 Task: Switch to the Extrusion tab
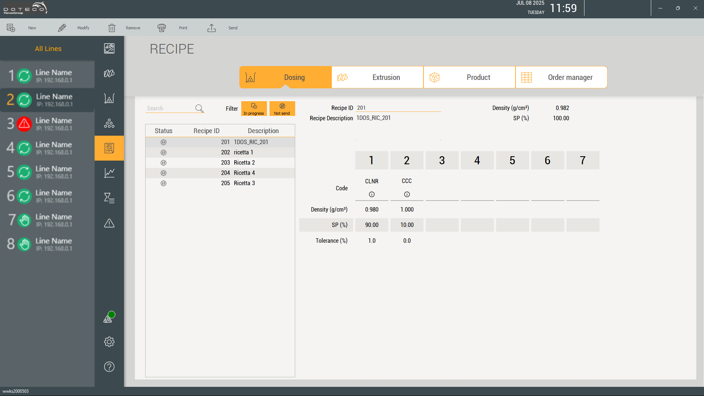click(x=378, y=77)
